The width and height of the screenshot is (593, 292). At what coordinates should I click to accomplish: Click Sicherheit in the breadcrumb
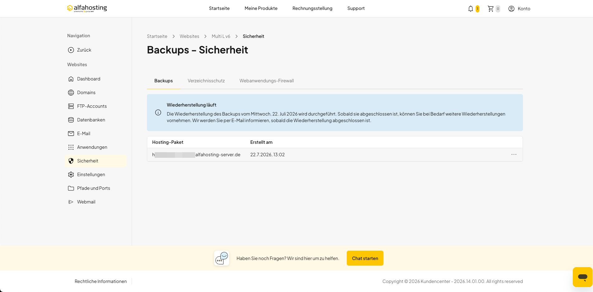253,36
